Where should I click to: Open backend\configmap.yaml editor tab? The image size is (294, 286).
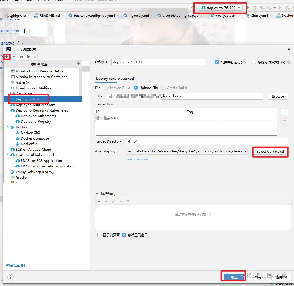click(94, 16)
